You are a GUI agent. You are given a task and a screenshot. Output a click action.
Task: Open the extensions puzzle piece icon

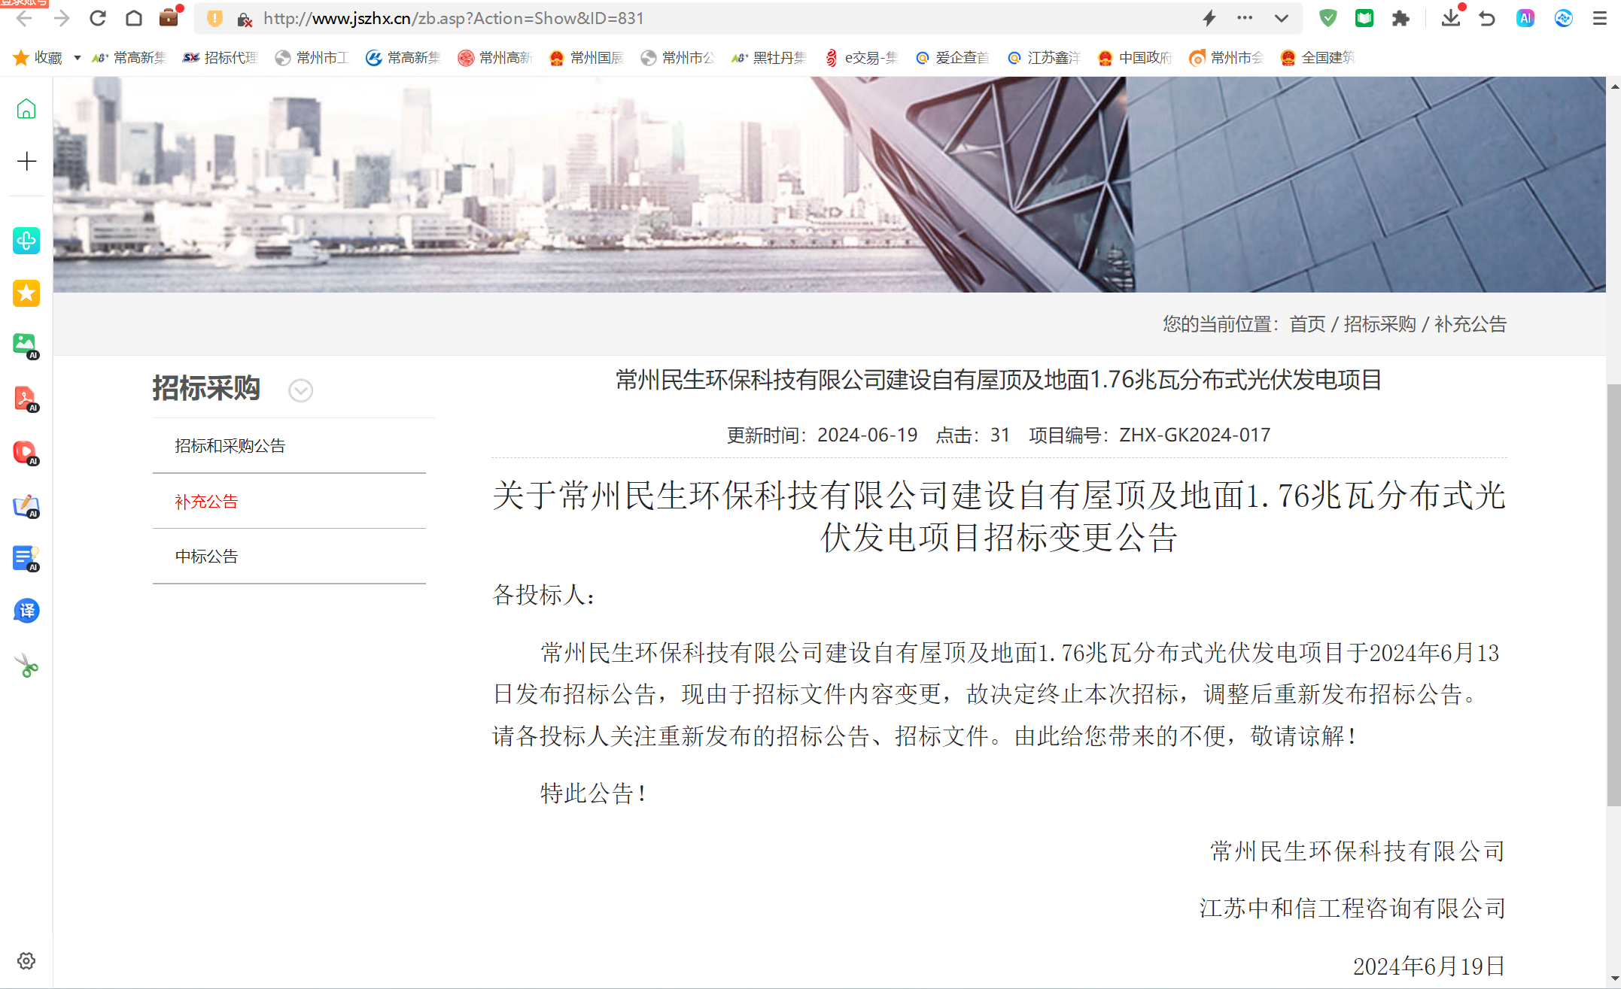pyautogui.click(x=1401, y=18)
